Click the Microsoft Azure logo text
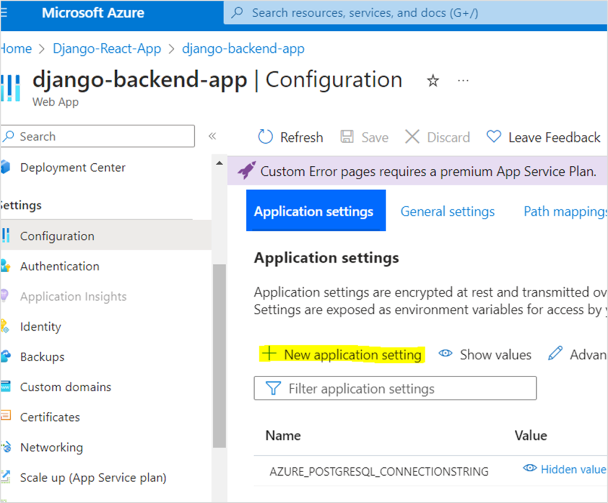 [93, 12]
